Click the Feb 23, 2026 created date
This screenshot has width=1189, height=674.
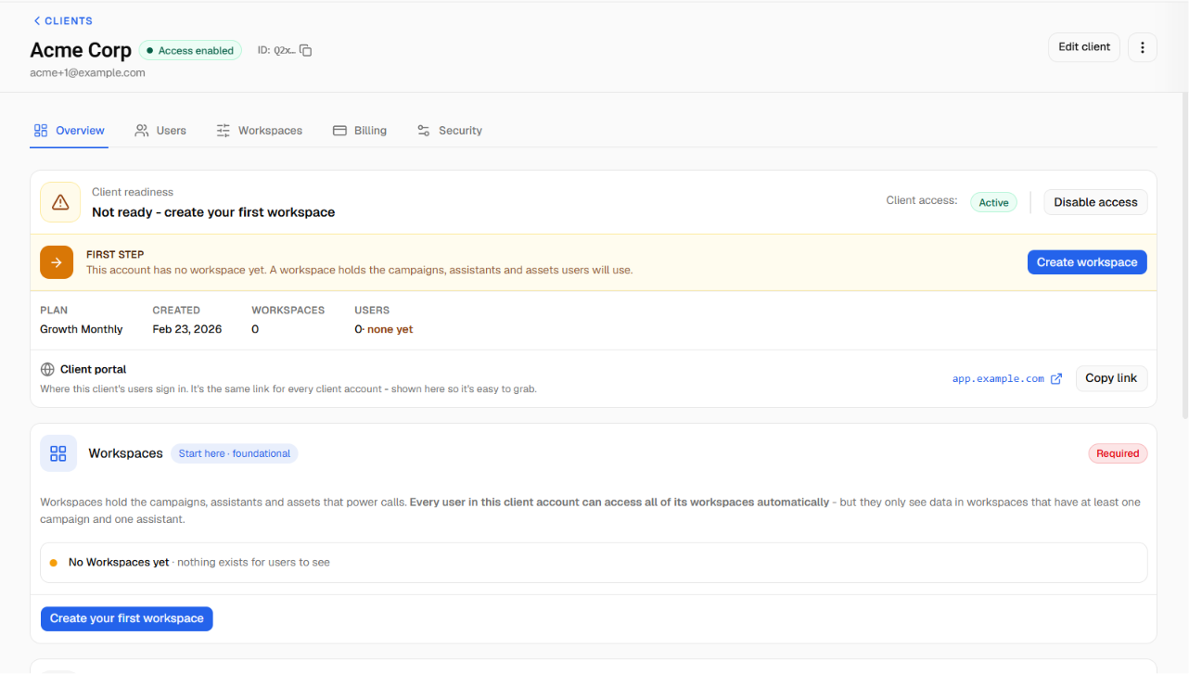(187, 329)
